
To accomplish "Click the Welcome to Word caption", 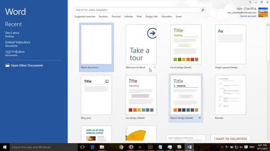I will click(x=135, y=68).
